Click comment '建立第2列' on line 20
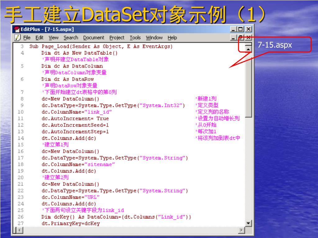318x238 pixels. [56, 178]
